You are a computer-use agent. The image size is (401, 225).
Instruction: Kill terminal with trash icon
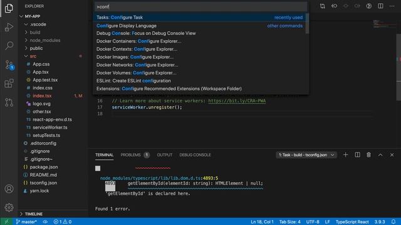pos(368,155)
